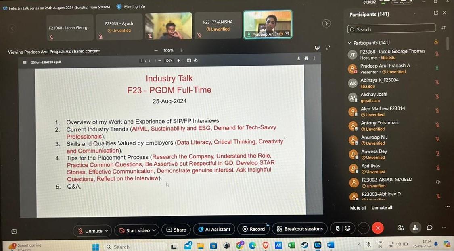Search participants input field

(391, 29)
